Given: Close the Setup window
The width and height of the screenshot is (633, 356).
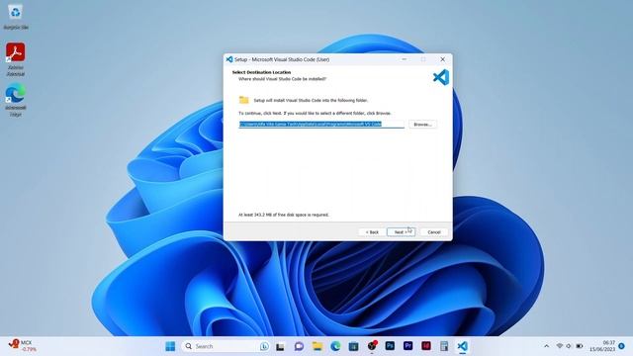Looking at the screenshot, I should (x=442, y=59).
